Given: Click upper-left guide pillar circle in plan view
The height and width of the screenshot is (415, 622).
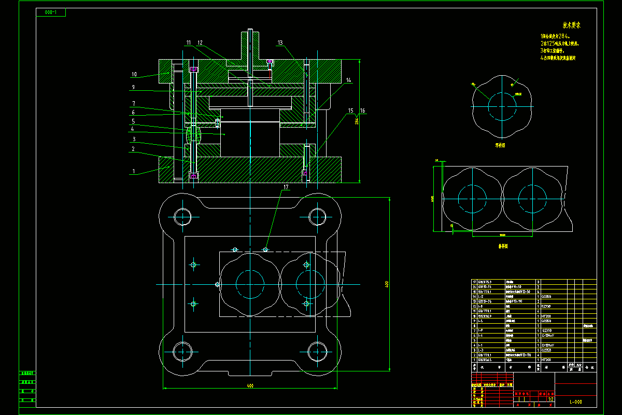Looking at the screenshot, I should coord(183,217).
